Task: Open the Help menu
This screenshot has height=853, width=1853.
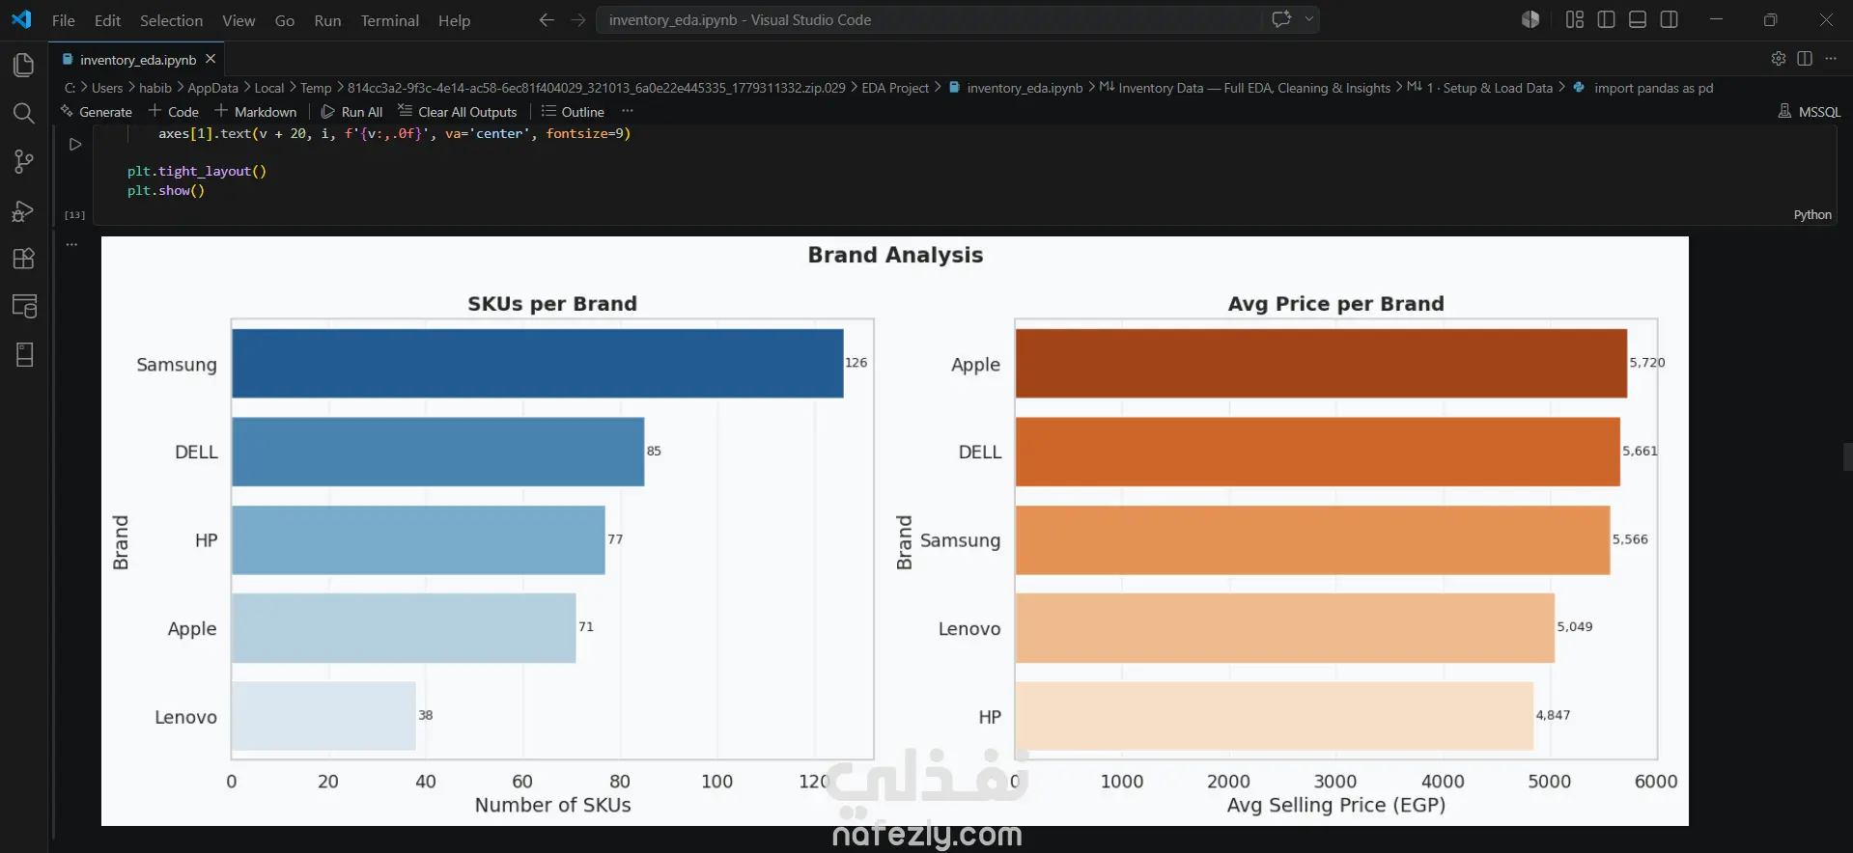Action: tap(454, 20)
